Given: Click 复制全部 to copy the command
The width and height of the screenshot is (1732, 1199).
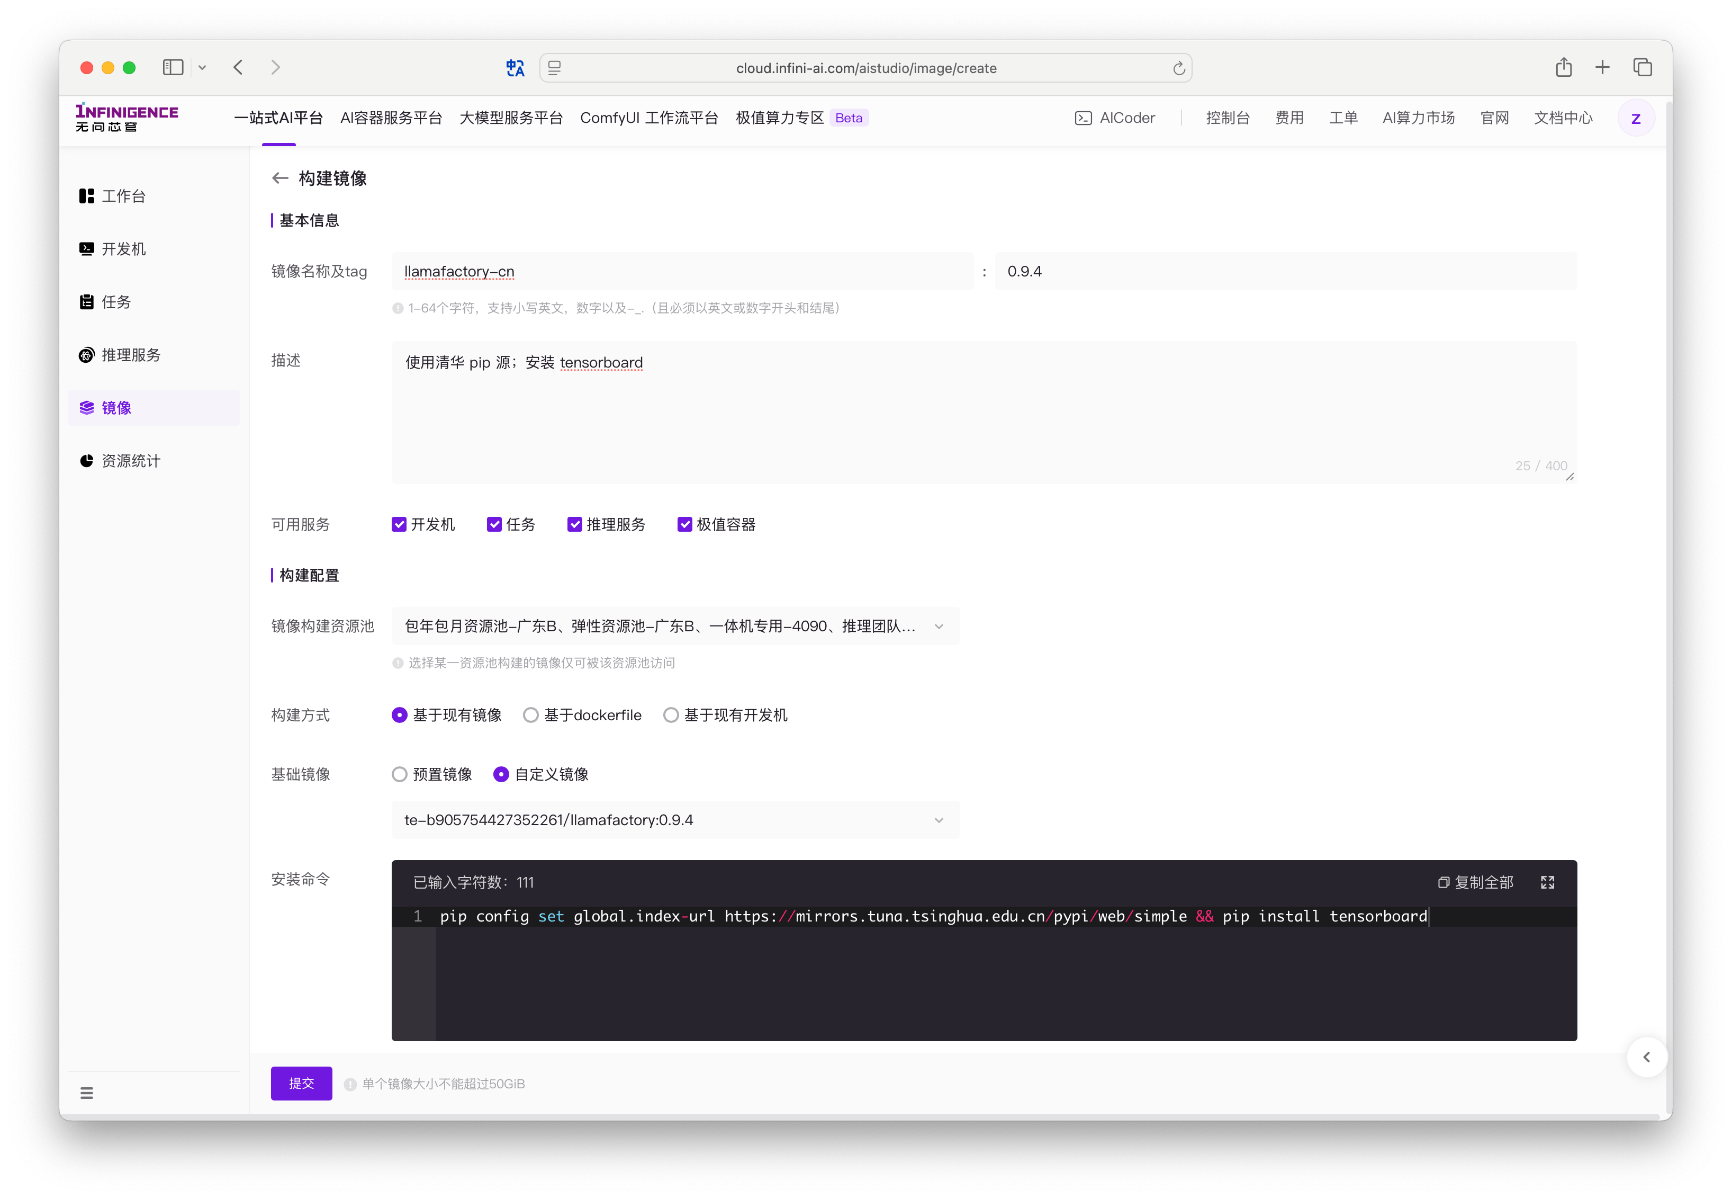Looking at the screenshot, I should (x=1475, y=883).
